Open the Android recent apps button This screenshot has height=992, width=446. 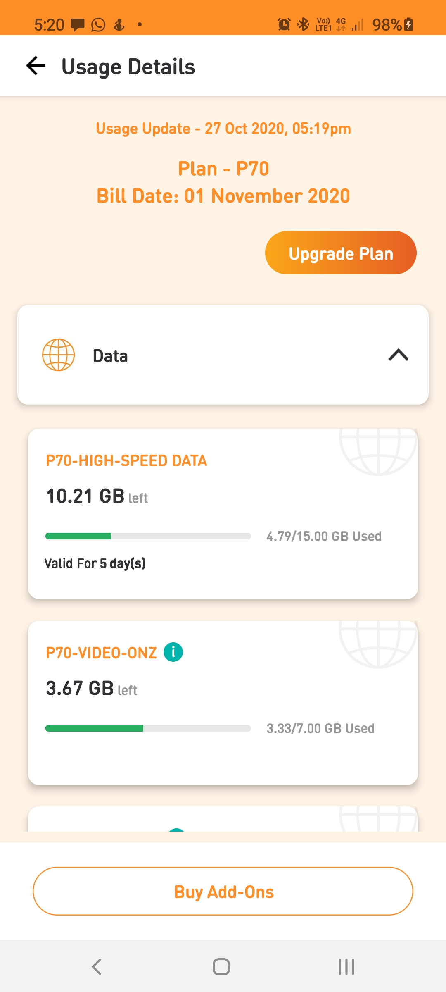tap(346, 967)
